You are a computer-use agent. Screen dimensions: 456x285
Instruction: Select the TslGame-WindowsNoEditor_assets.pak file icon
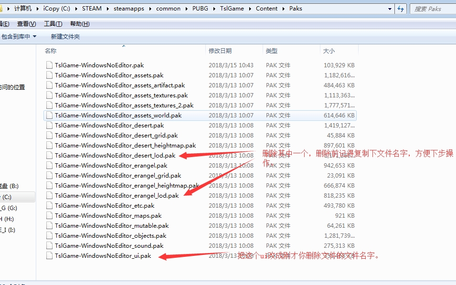(x=50, y=75)
